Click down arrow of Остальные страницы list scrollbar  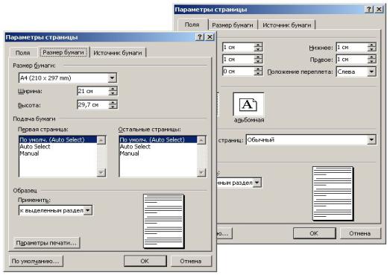coord(201,172)
